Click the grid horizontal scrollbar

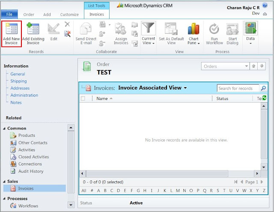[x=157, y=174]
